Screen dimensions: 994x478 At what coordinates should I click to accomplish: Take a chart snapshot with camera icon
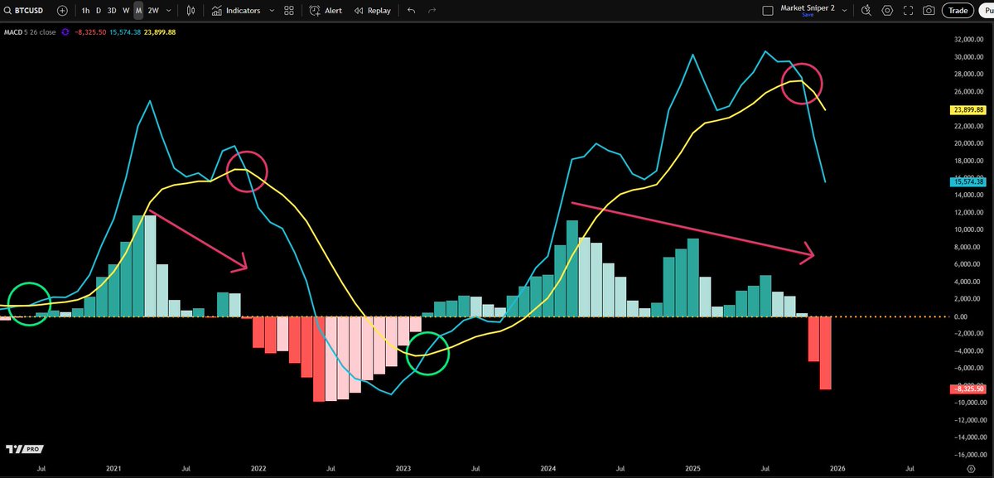click(929, 11)
